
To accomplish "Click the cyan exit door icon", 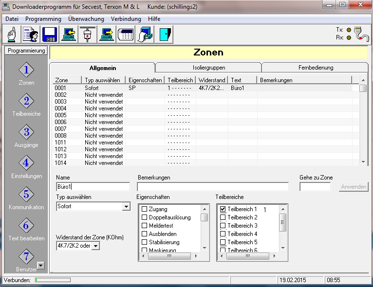I will (x=166, y=35).
